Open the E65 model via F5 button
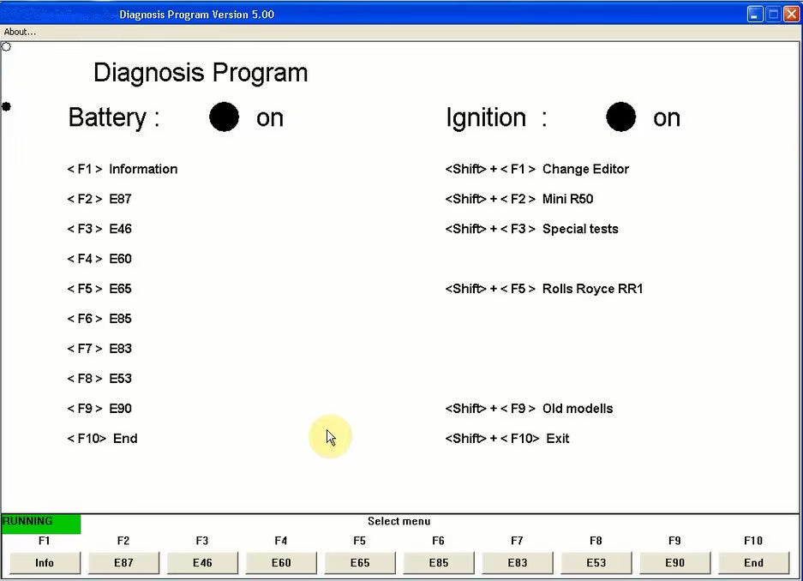The height and width of the screenshot is (581, 803). 360,563
